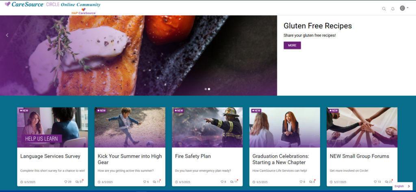Select the first carousel dot

tap(206, 89)
